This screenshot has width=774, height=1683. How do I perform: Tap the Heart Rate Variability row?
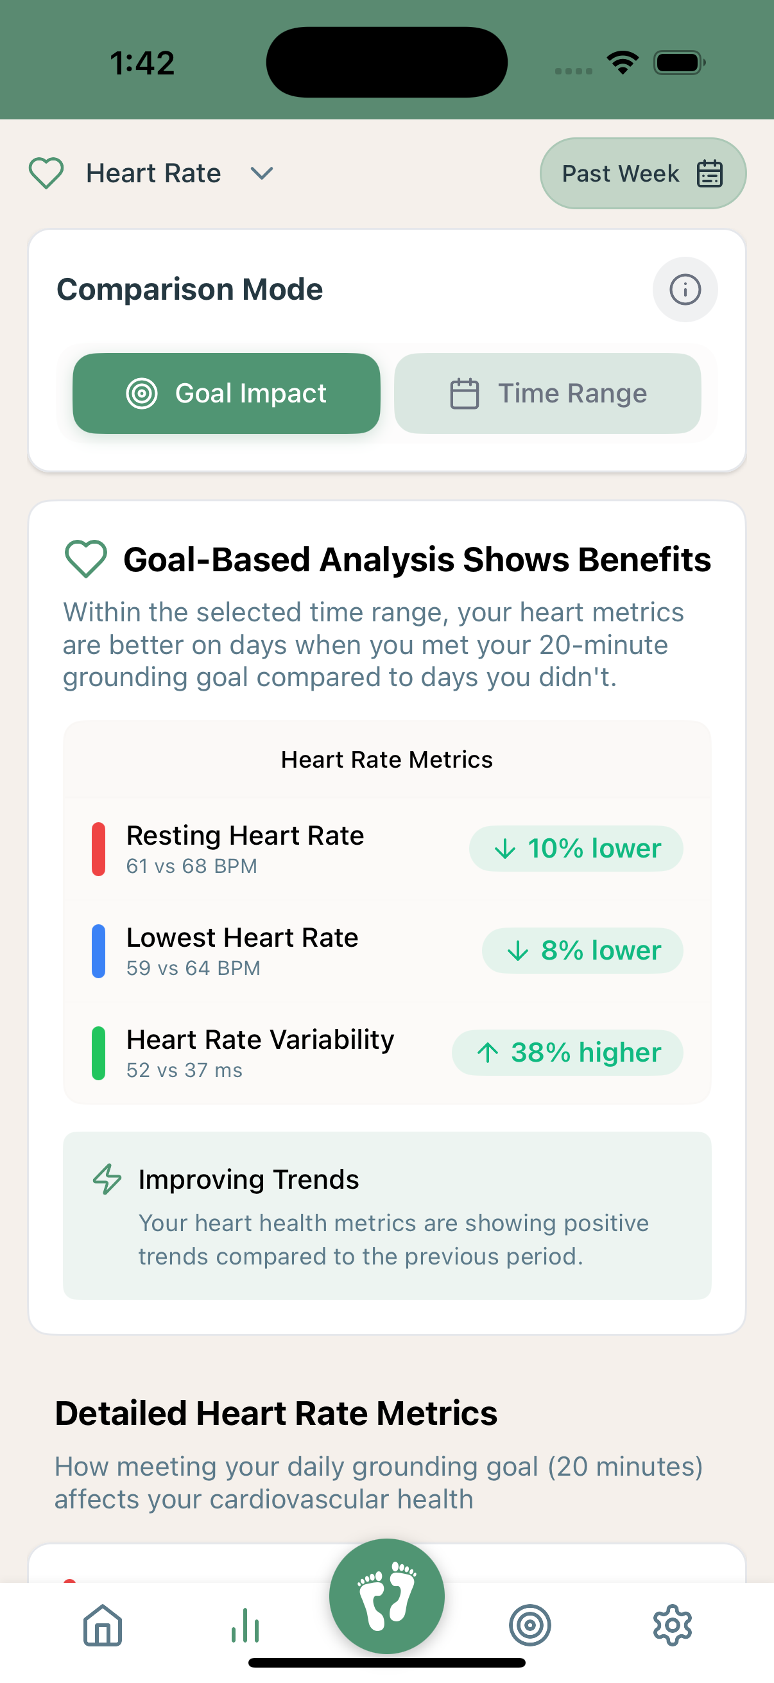[x=260, y=1053]
